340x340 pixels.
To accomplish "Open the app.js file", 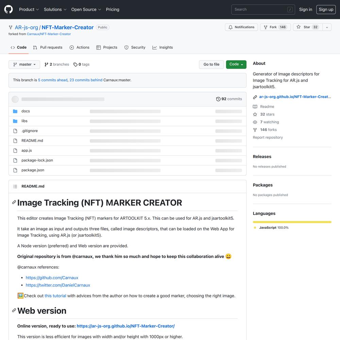I will pos(27,151).
